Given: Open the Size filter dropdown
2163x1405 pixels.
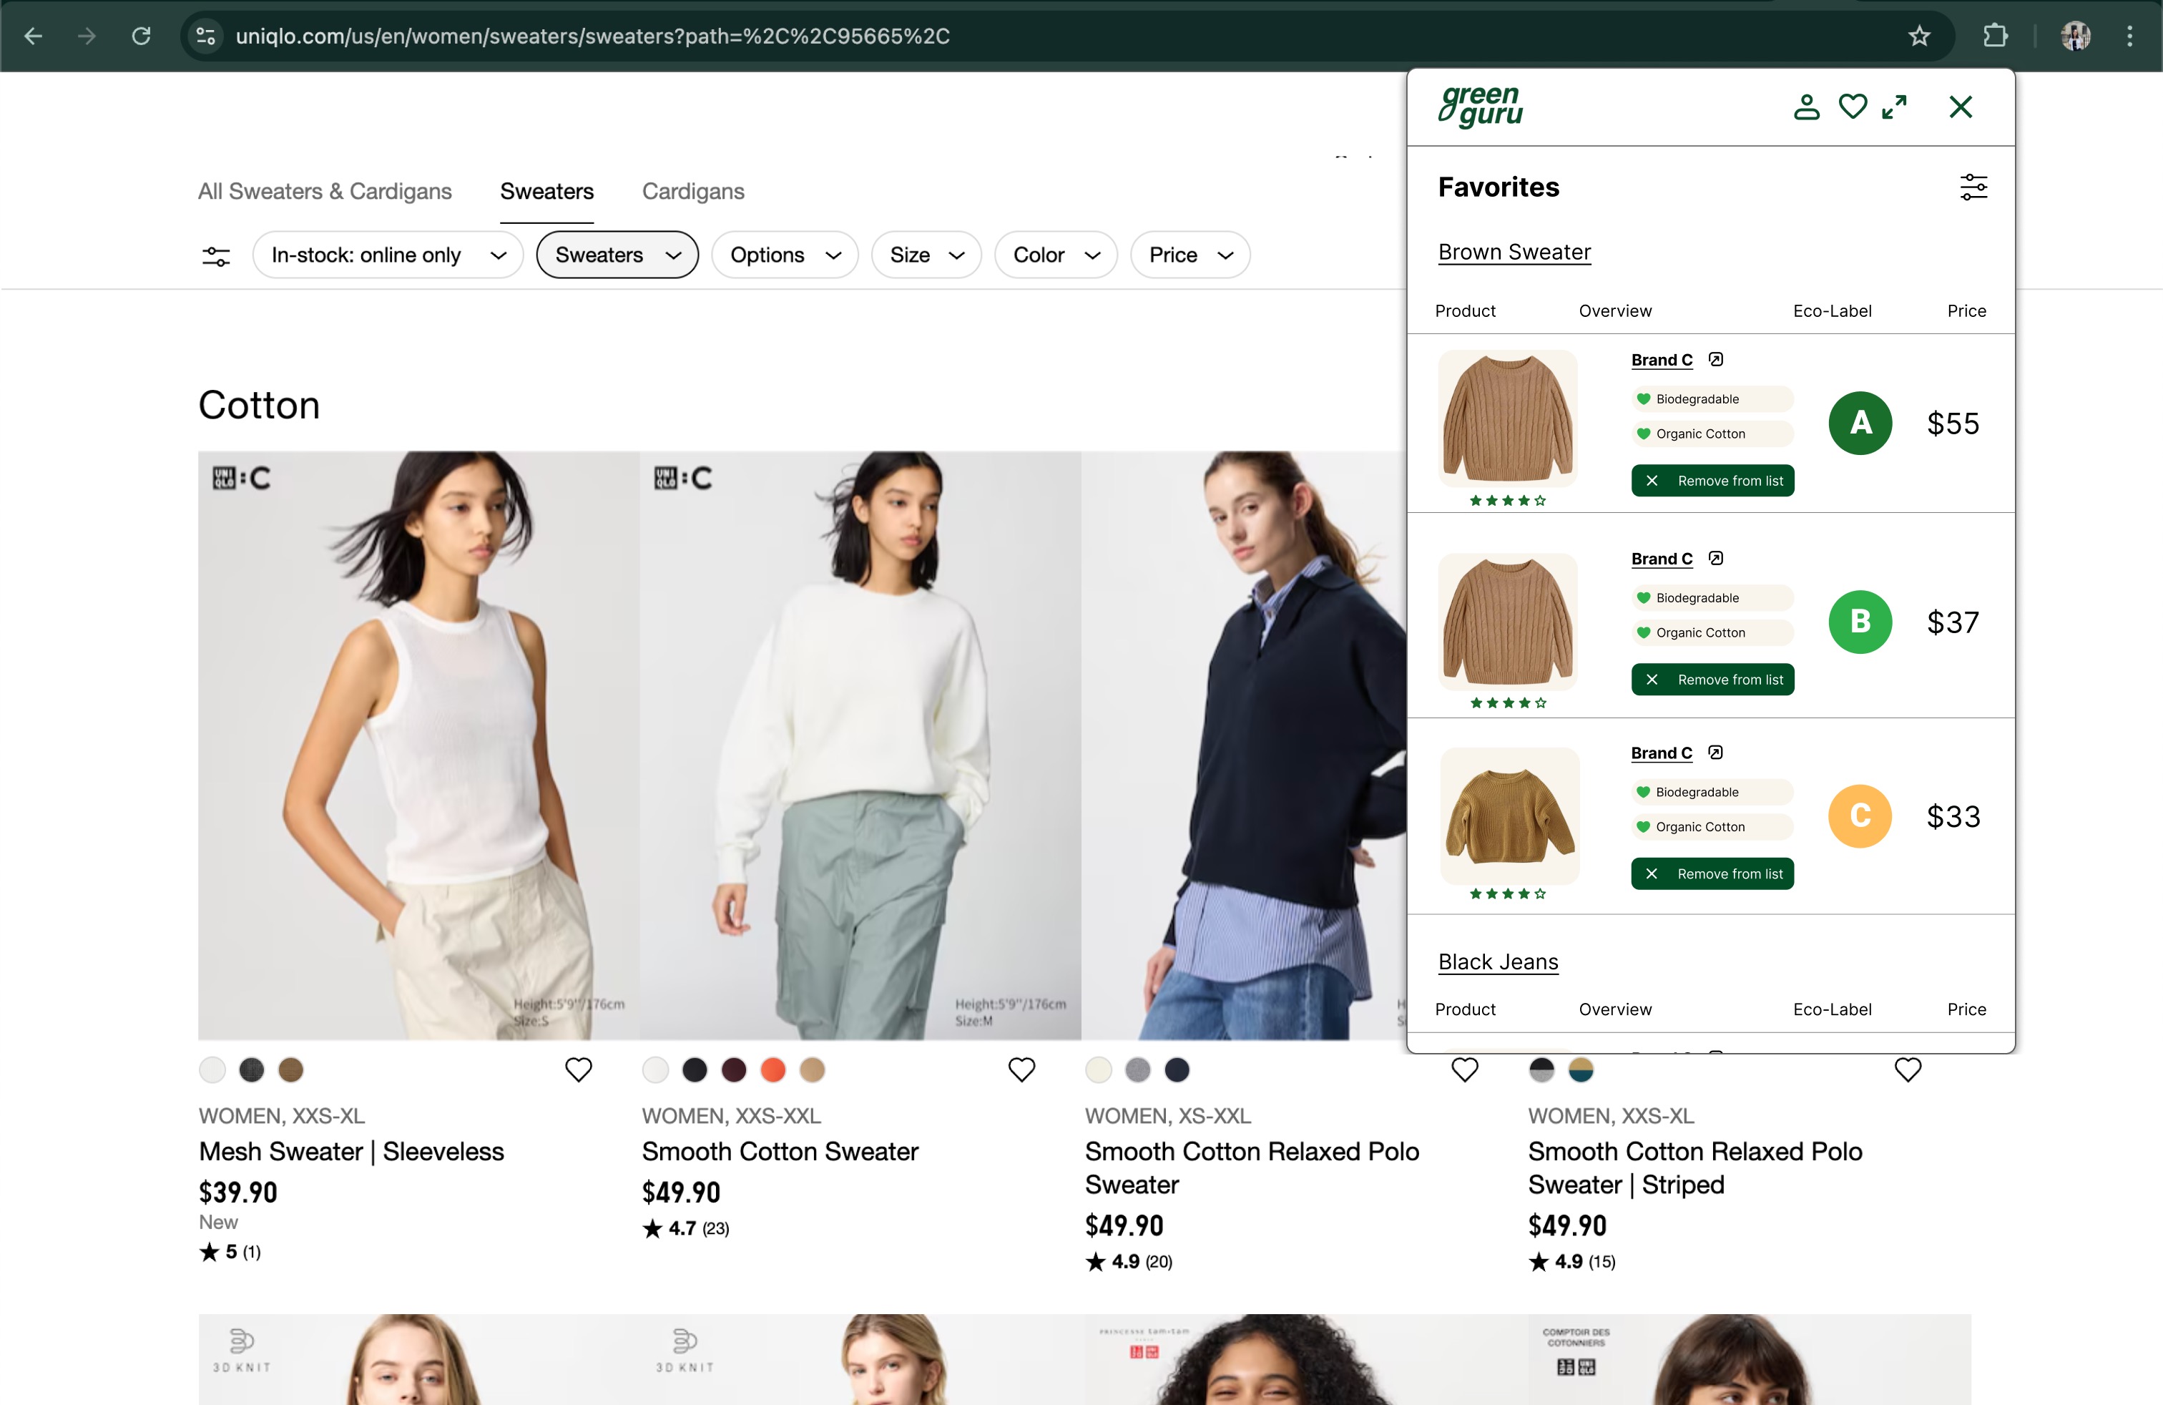Looking at the screenshot, I should click(x=925, y=255).
